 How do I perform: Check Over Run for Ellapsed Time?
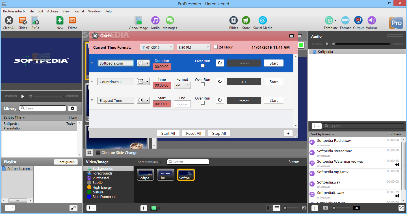tap(203, 103)
